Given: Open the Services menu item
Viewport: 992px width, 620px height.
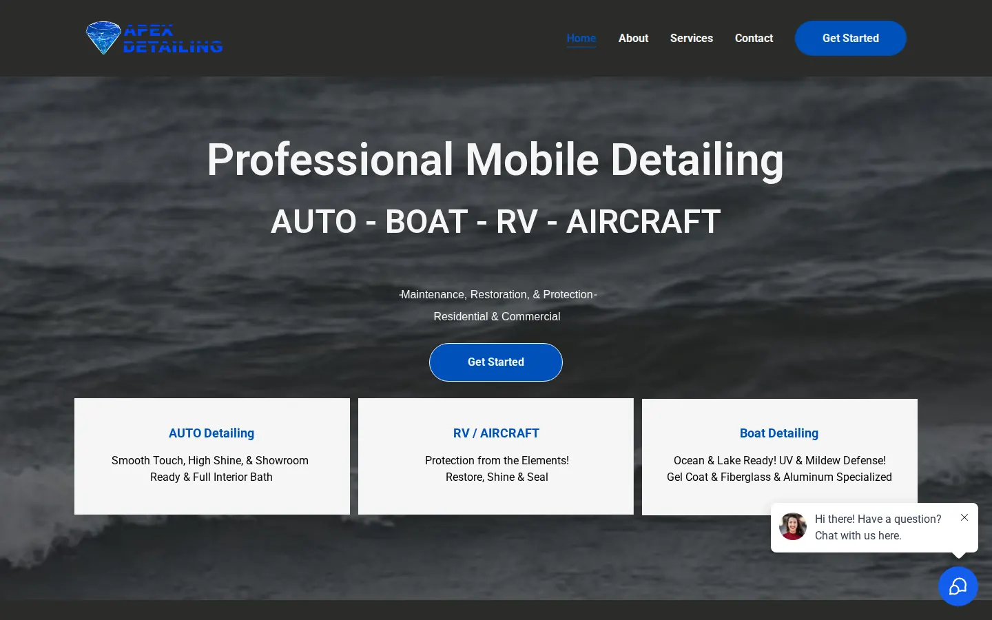Looking at the screenshot, I should pyautogui.click(x=692, y=39).
